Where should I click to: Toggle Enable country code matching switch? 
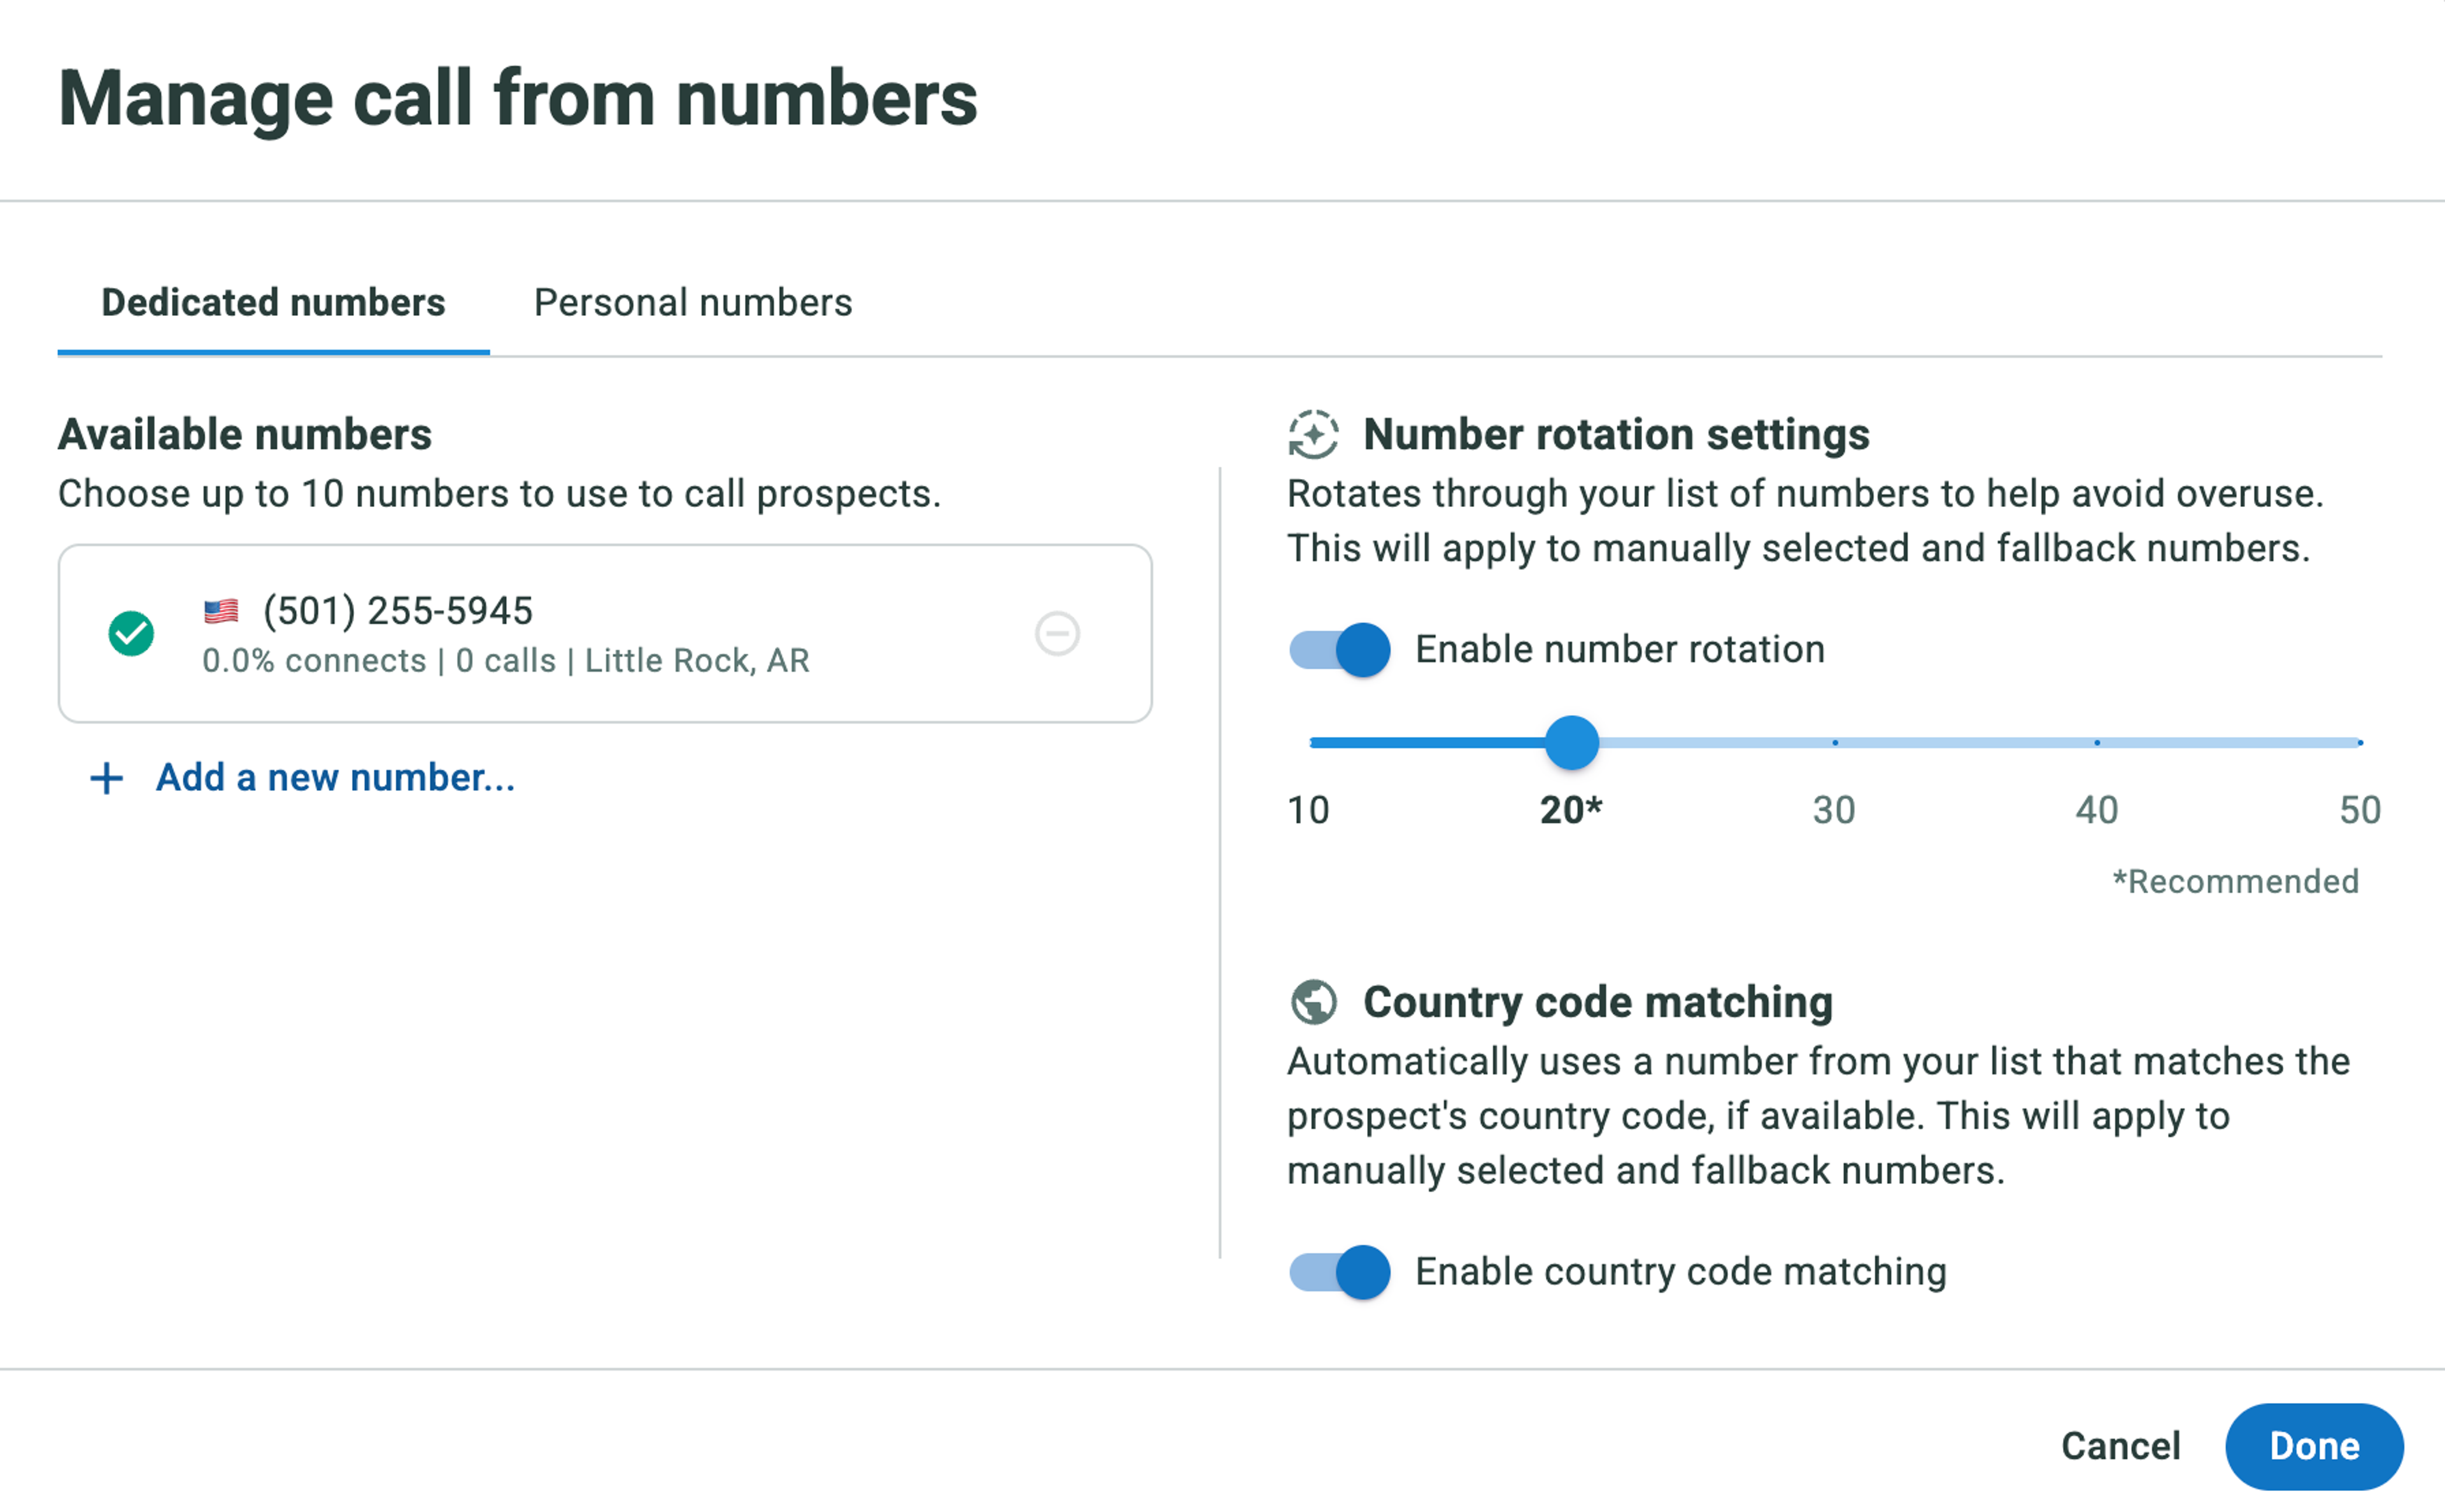coord(1338,1271)
